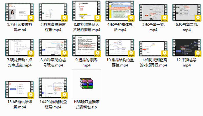Click 10.排品结构的重要性.mp4 video icon
Viewport: 203px width, 116px height.
120,48
